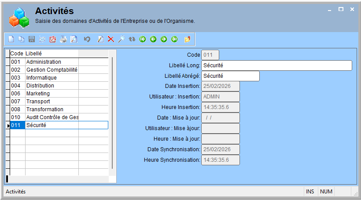
Task: Open print preview with the magnifier page icon
Action: (x=74, y=39)
